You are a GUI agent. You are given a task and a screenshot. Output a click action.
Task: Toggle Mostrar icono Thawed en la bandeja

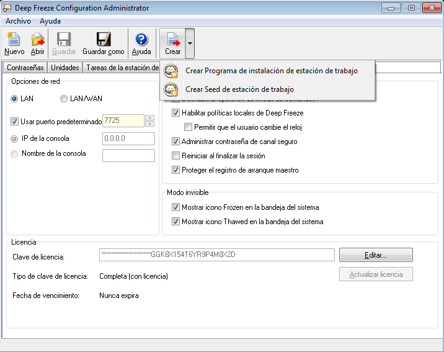click(175, 222)
